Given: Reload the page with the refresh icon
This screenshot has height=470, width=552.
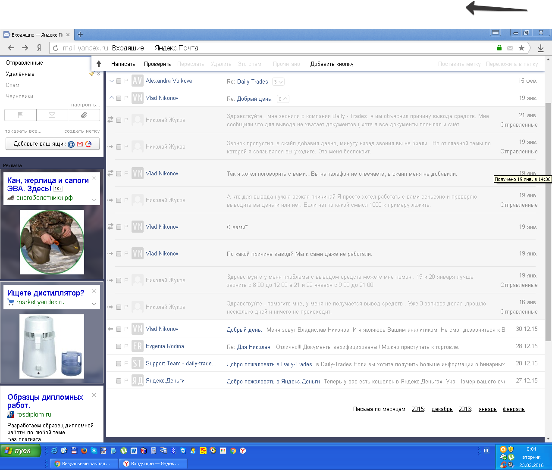Looking at the screenshot, I should point(56,48).
